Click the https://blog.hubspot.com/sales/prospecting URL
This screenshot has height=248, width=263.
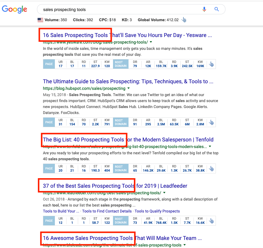[x=84, y=88]
